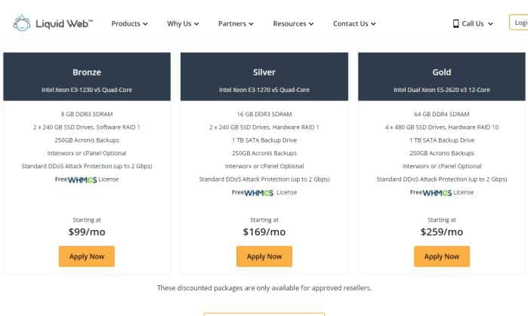Apply now for the Gold plan
Screen dimensions: 528x316
442,256
